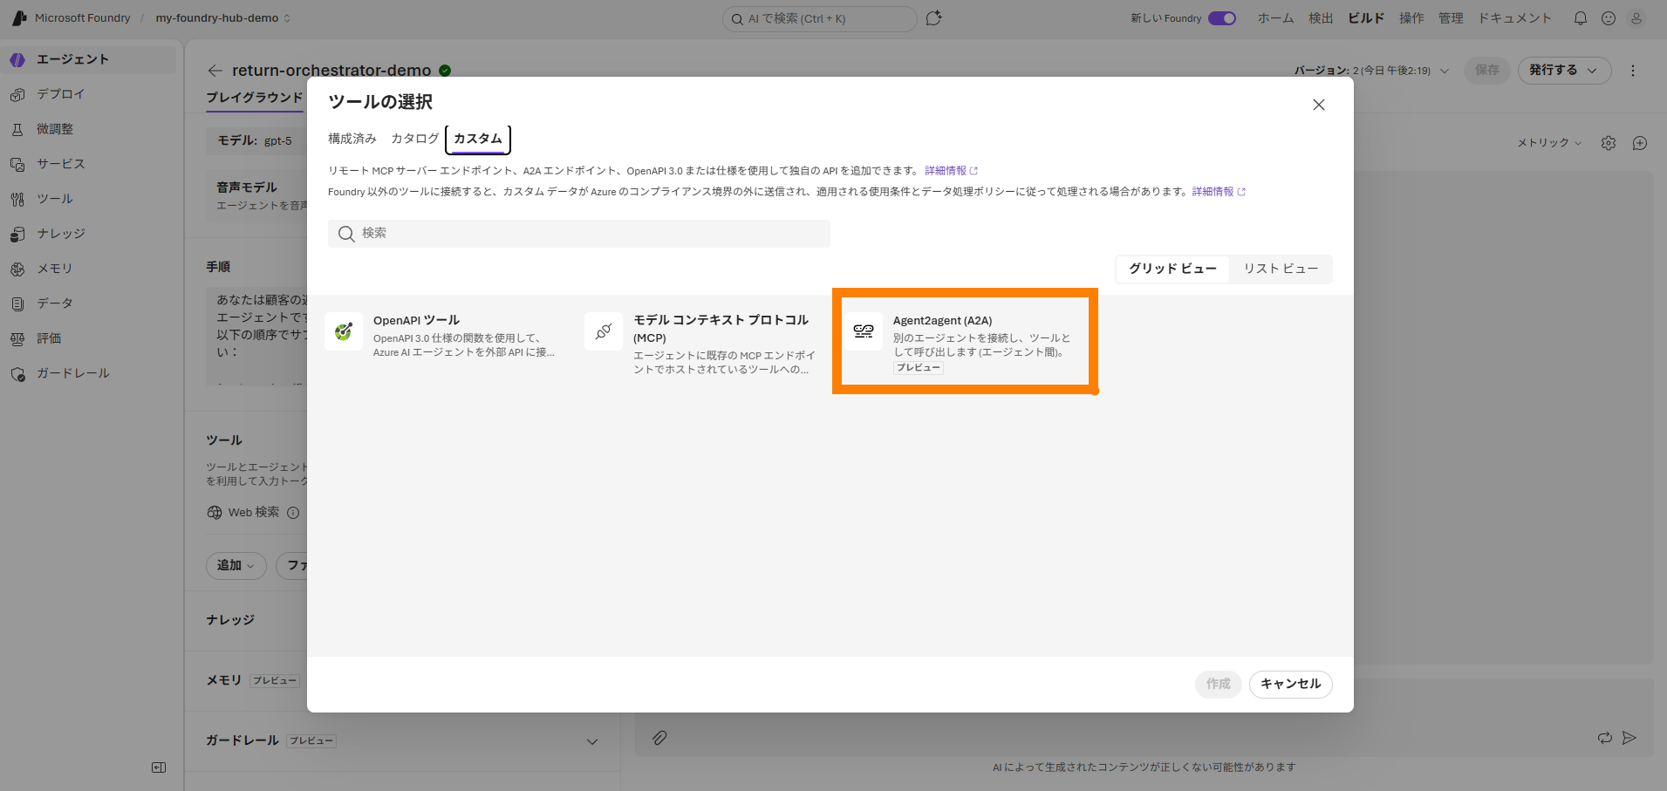Click the モデル コンテキスト プロトコル (MCP) icon
This screenshot has width=1667, height=791.
(604, 331)
